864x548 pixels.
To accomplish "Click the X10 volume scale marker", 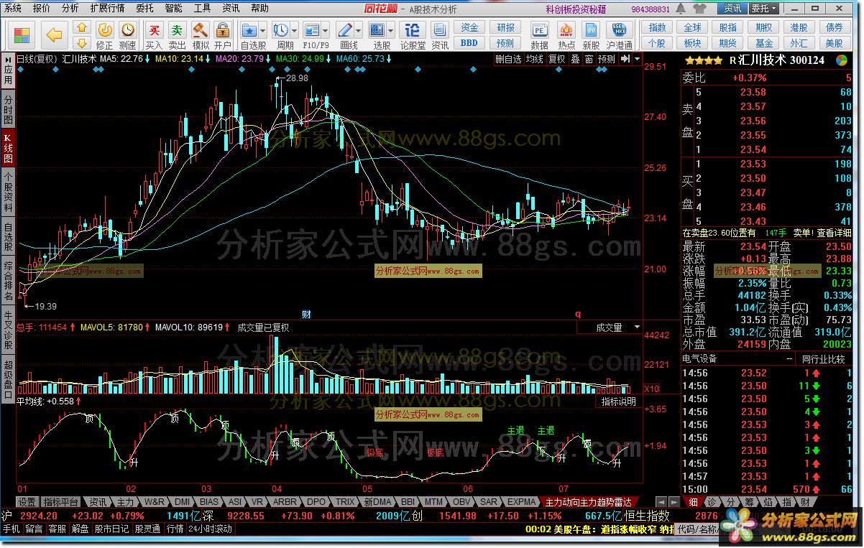I will pyautogui.click(x=651, y=389).
